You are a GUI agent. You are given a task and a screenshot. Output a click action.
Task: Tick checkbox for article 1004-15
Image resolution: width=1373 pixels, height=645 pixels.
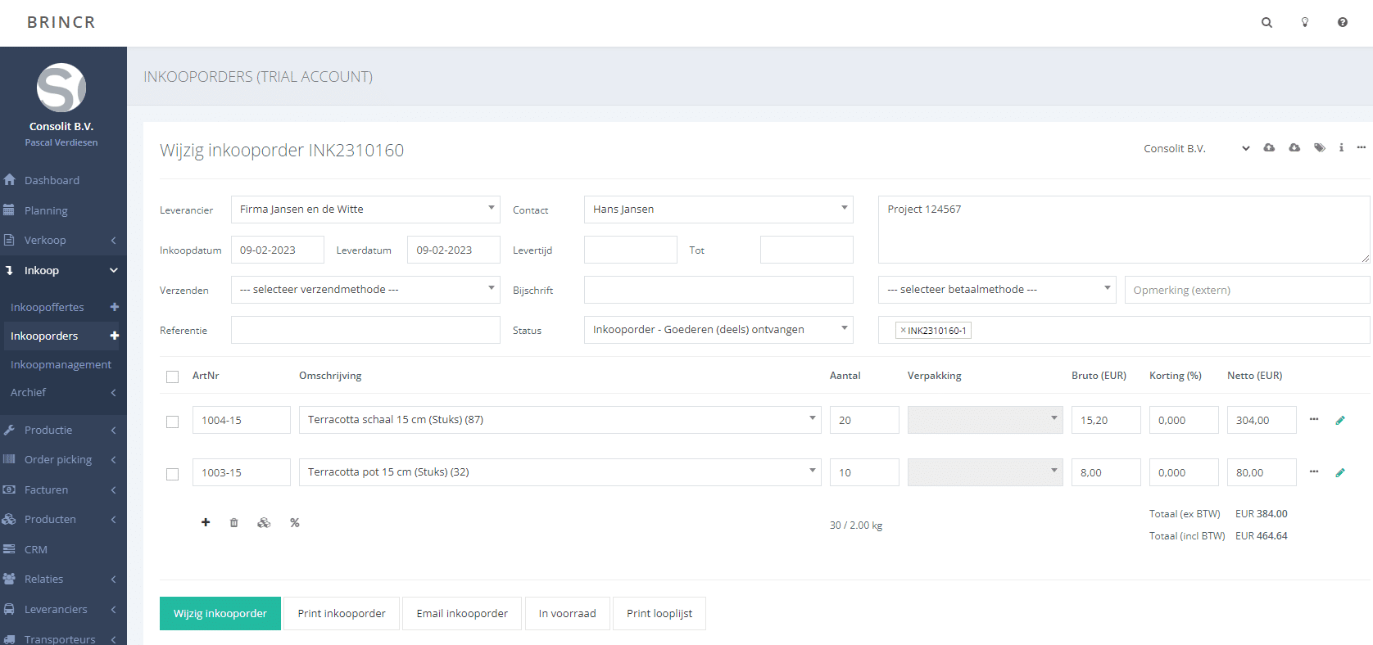172,422
